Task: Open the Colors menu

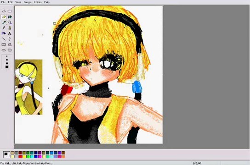Action: tap(38, 2)
